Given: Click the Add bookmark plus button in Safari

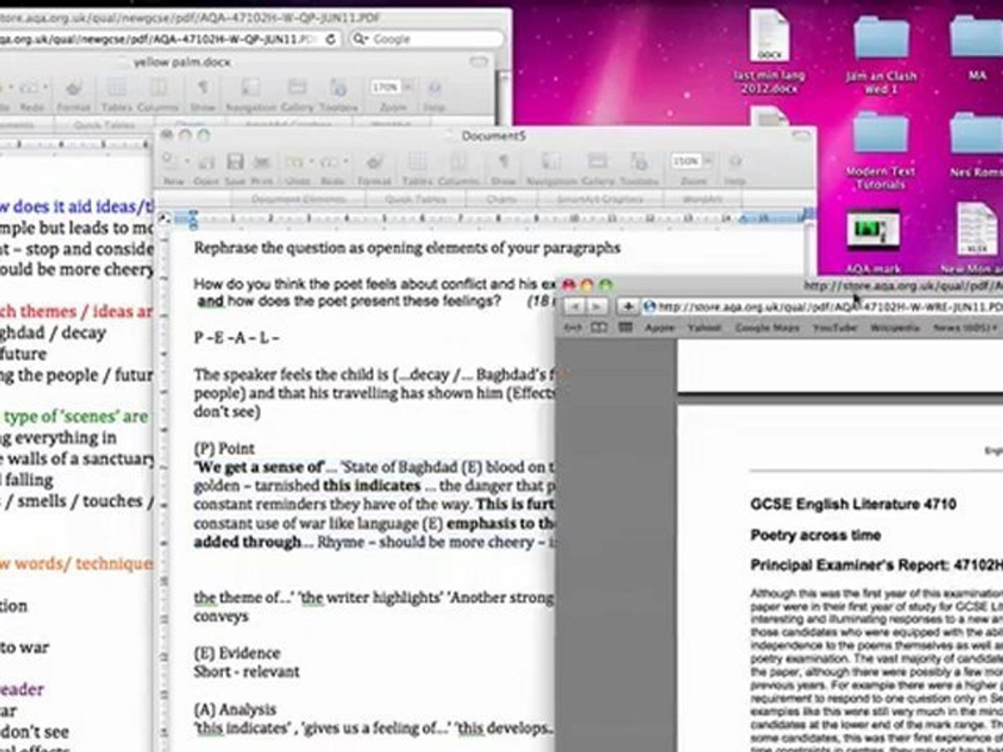Looking at the screenshot, I should point(627,306).
